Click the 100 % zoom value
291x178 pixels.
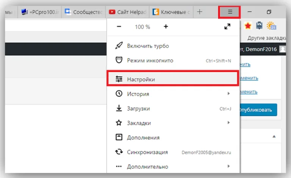pyautogui.click(x=142, y=27)
